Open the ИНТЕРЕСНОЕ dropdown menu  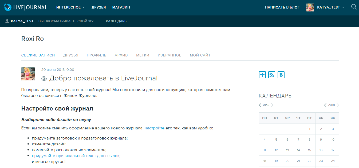tap(69, 7)
